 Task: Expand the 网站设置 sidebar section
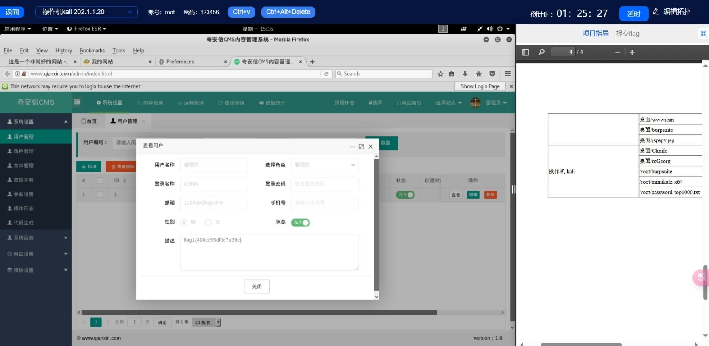(x=36, y=254)
